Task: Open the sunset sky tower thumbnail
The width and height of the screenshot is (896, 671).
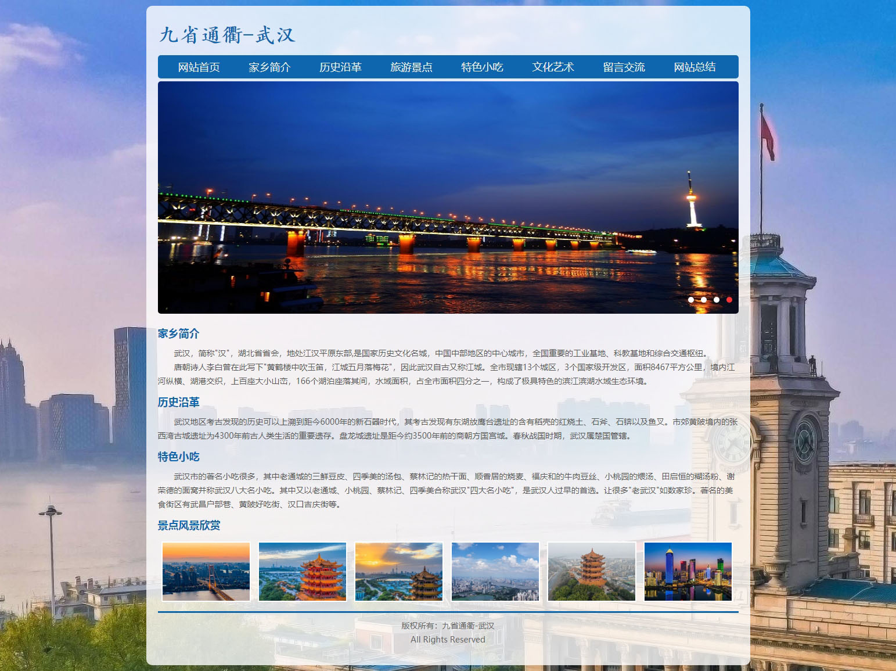Action: click(399, 572)
